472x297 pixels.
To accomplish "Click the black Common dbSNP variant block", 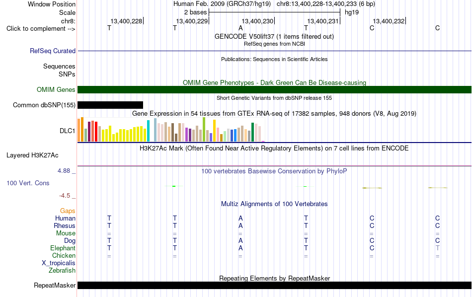I will (110, 105).
